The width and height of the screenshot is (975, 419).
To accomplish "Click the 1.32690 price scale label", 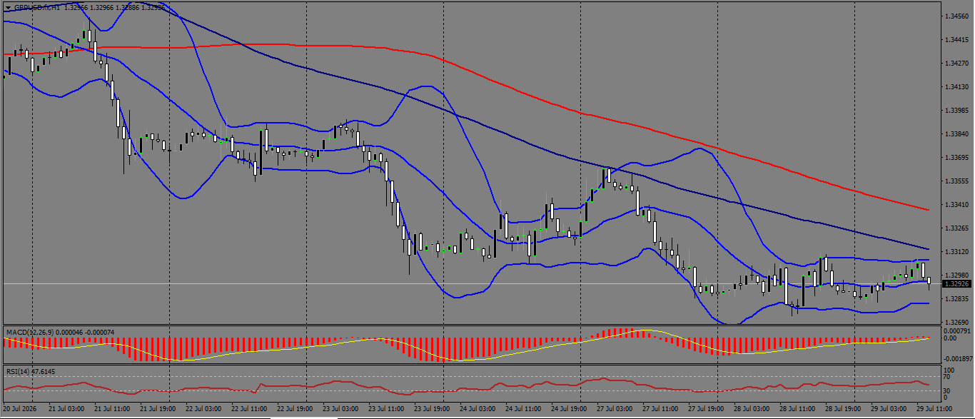I will [x=956, y=323].
